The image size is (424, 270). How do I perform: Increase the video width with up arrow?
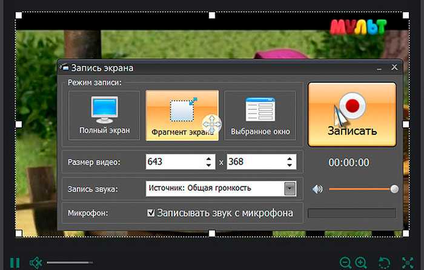pyautogui.click(x=208, y=159)
